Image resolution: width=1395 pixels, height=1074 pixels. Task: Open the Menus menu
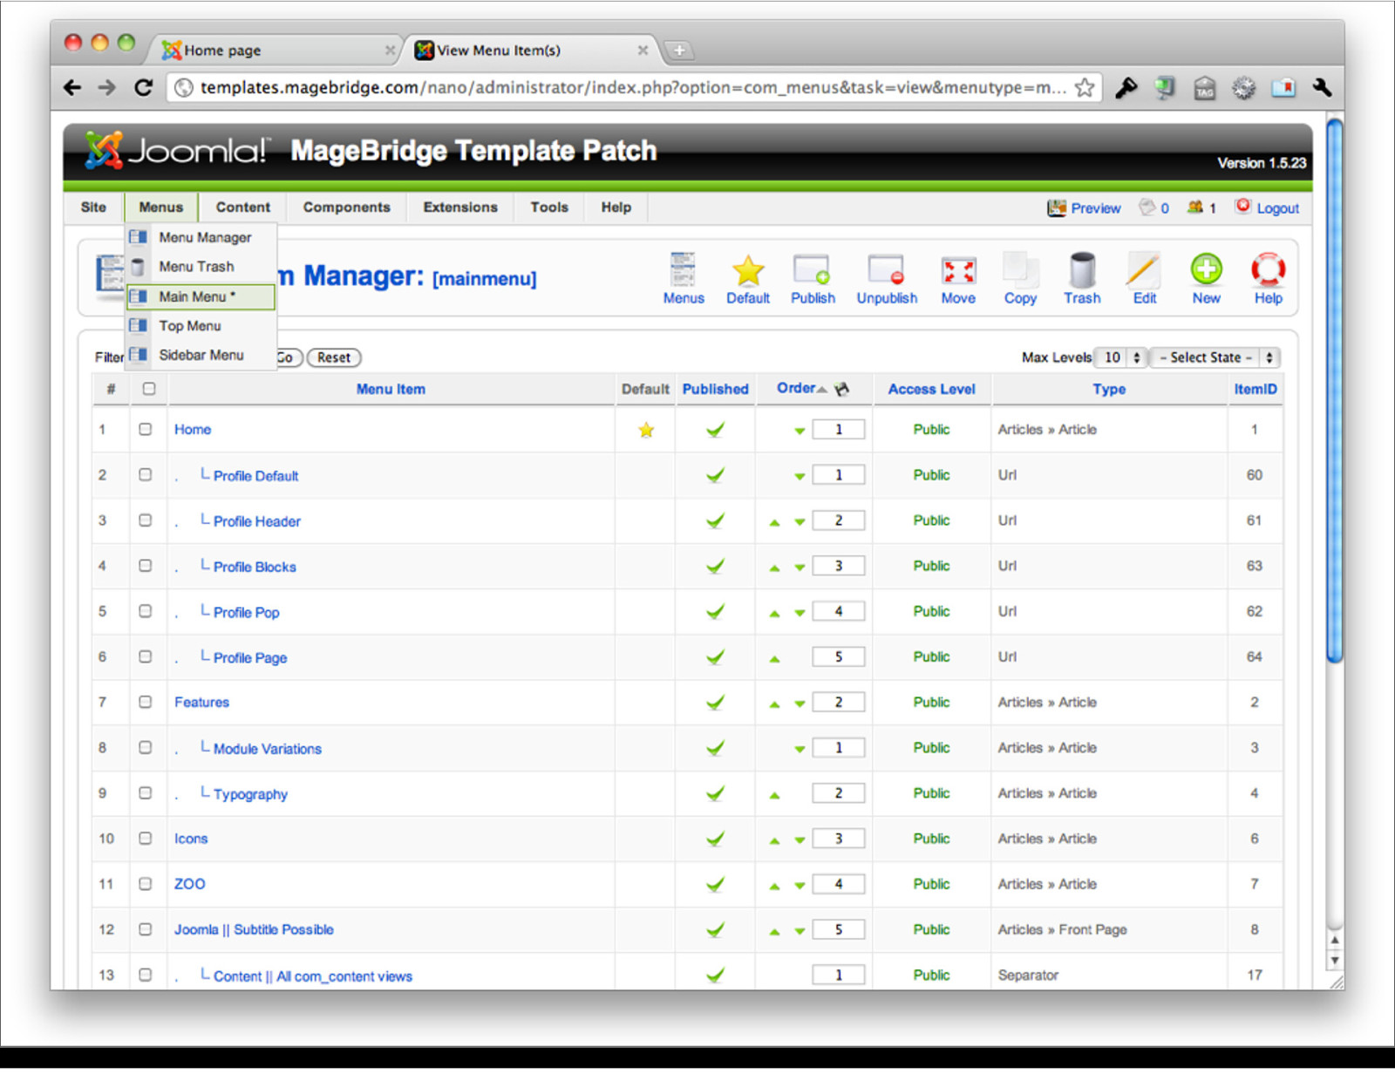pyautogui.click(x=161, y=207)
